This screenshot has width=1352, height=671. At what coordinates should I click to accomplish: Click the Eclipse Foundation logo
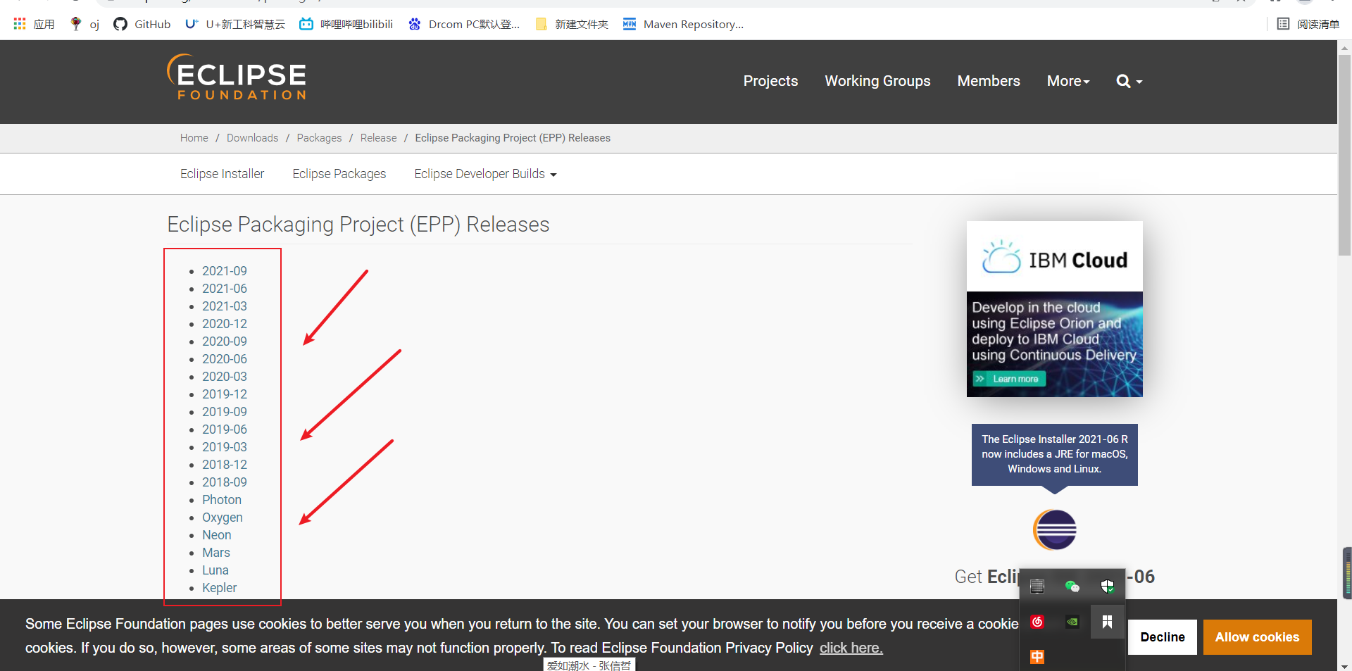(x=237, y=77)
